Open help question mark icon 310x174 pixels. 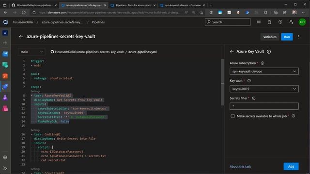click(280, 22)
